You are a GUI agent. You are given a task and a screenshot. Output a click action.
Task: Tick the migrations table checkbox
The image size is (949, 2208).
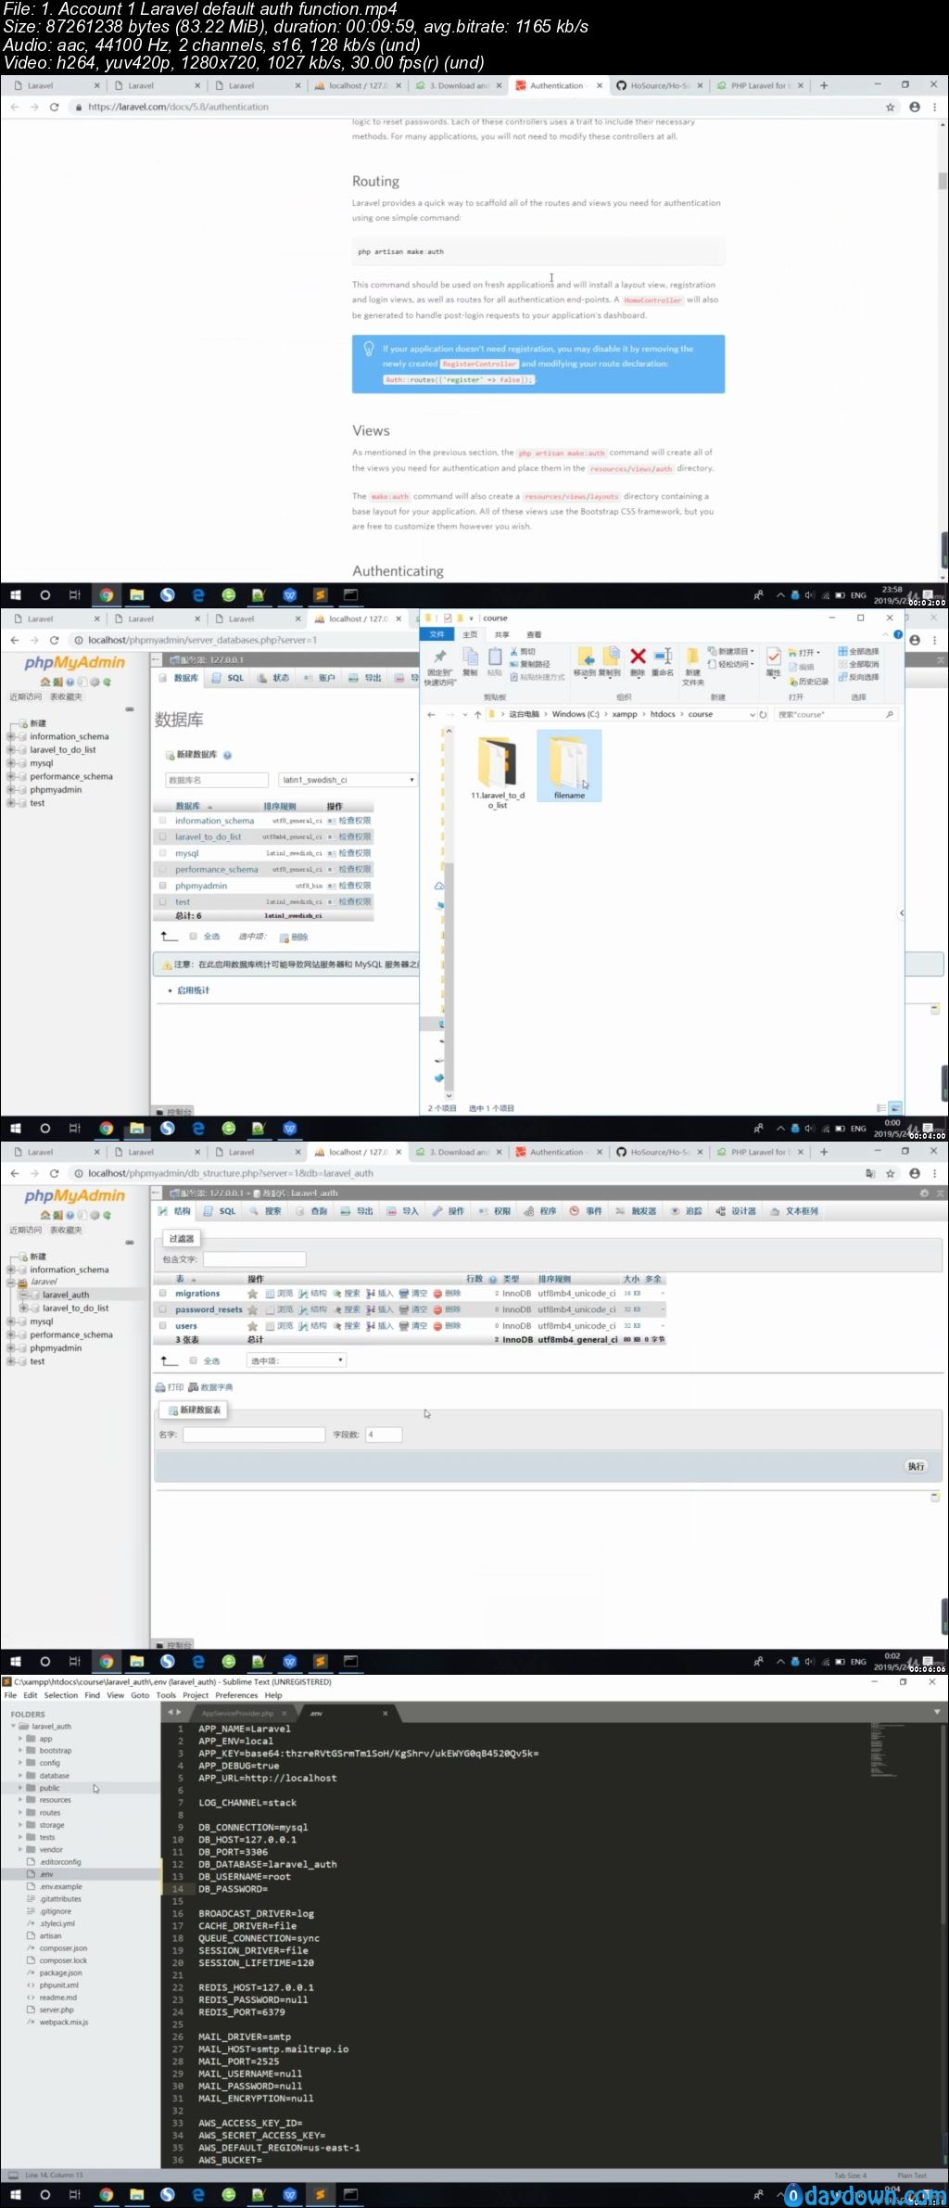(163, 1293)
